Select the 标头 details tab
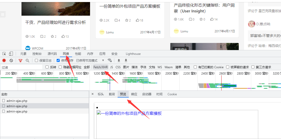This screenshot has height=139, width=281. pos(101,94)
